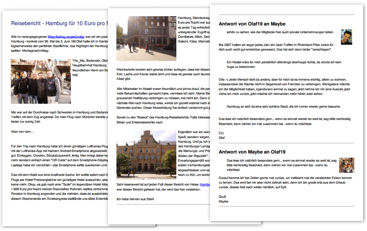This screenshot has width=367, height=231.
Task: Click the signature name 'Maybe' below 'Gruß'
Action: [x=224, y=201]
